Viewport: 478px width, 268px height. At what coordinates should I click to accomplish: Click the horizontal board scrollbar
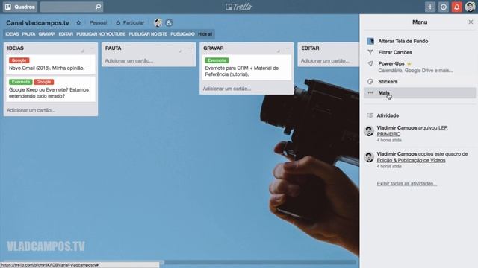(259, 262)
